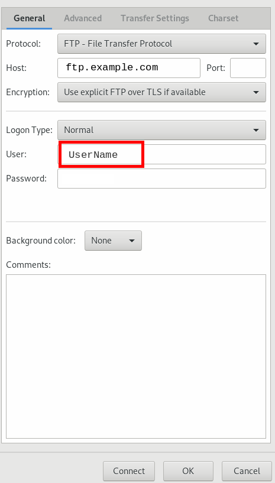
Task: Select the Charset tab
Action: point(223,18)
